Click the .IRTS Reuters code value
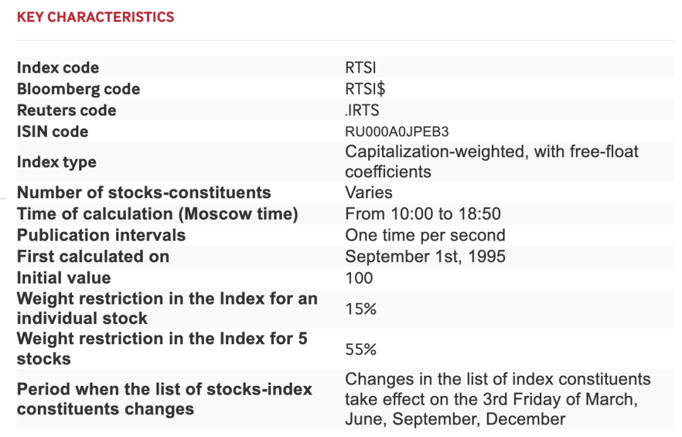The image size is (682, 437). coord(362,111)
